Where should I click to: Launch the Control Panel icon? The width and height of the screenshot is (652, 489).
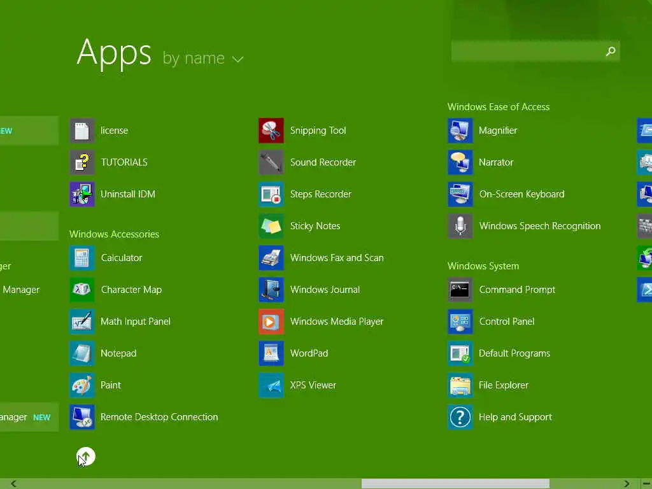point(460,322)
